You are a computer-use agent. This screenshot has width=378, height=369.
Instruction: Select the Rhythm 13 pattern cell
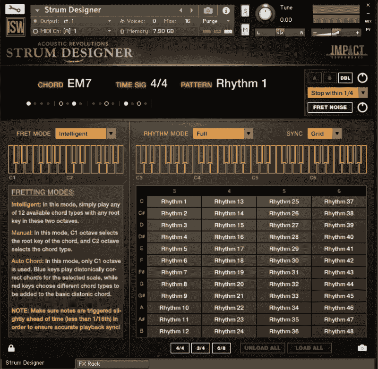tap(229, 201)
